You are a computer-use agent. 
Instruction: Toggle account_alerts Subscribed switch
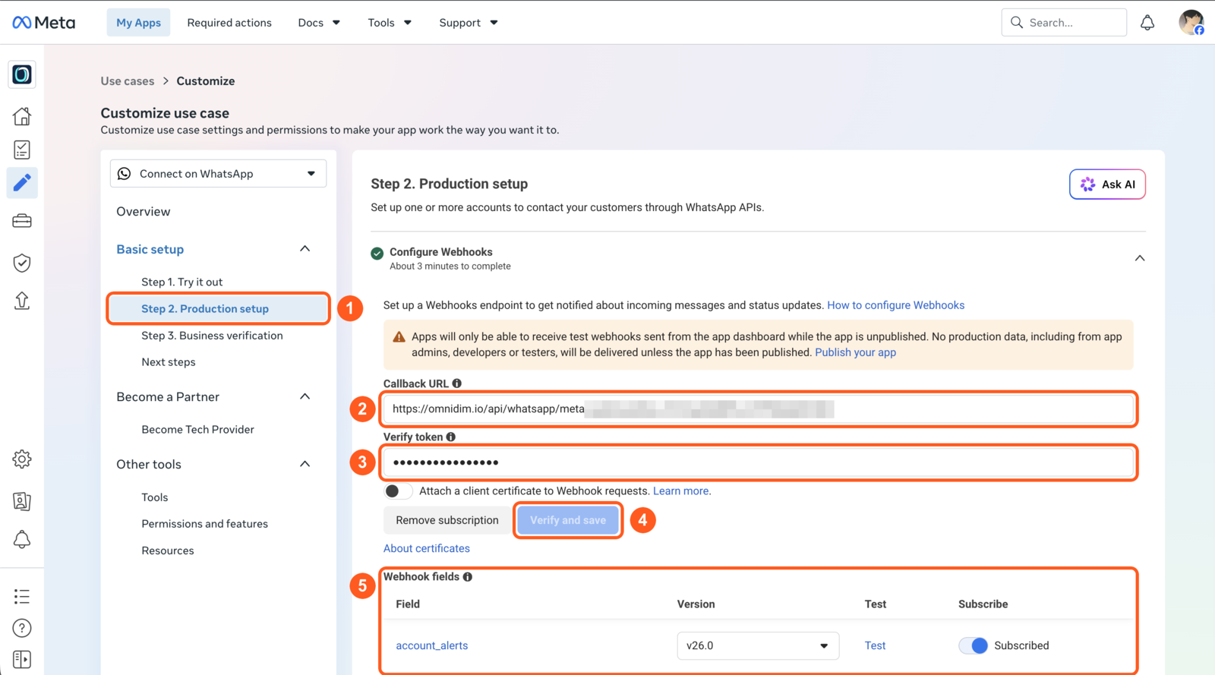(x=973, y=645)
